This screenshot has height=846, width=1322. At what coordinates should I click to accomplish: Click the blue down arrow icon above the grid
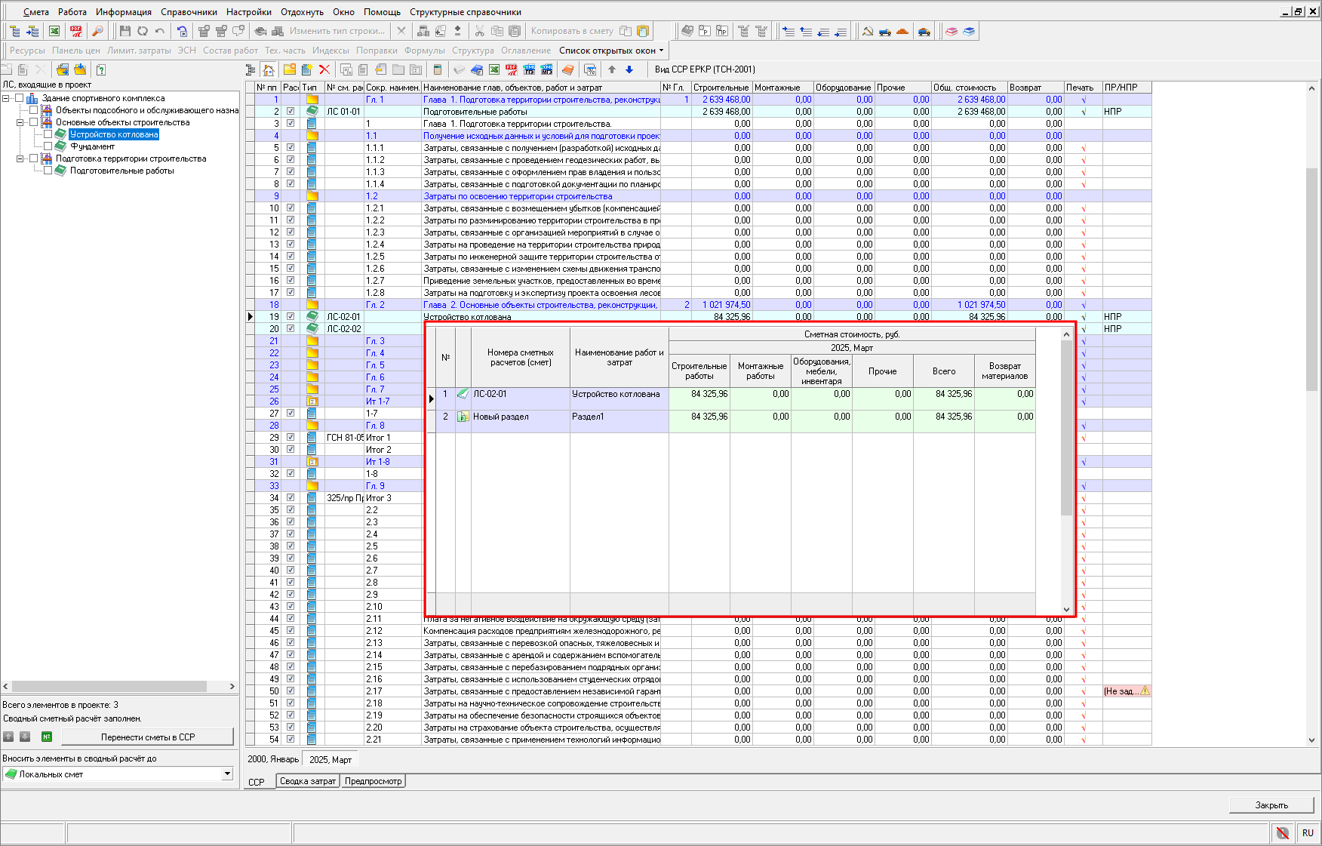coord(629,69)
